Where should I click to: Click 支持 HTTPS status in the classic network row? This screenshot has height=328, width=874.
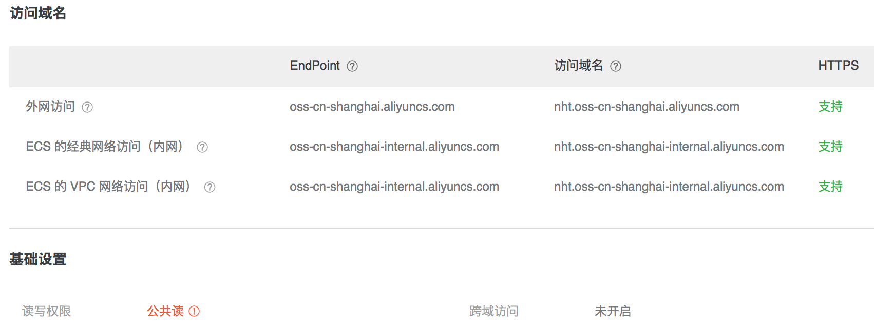click(x=830, y=147)
